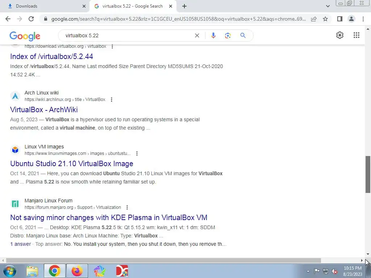Open Firefox from the taskbar
The image size is (371, 278).
coord(77,271)
